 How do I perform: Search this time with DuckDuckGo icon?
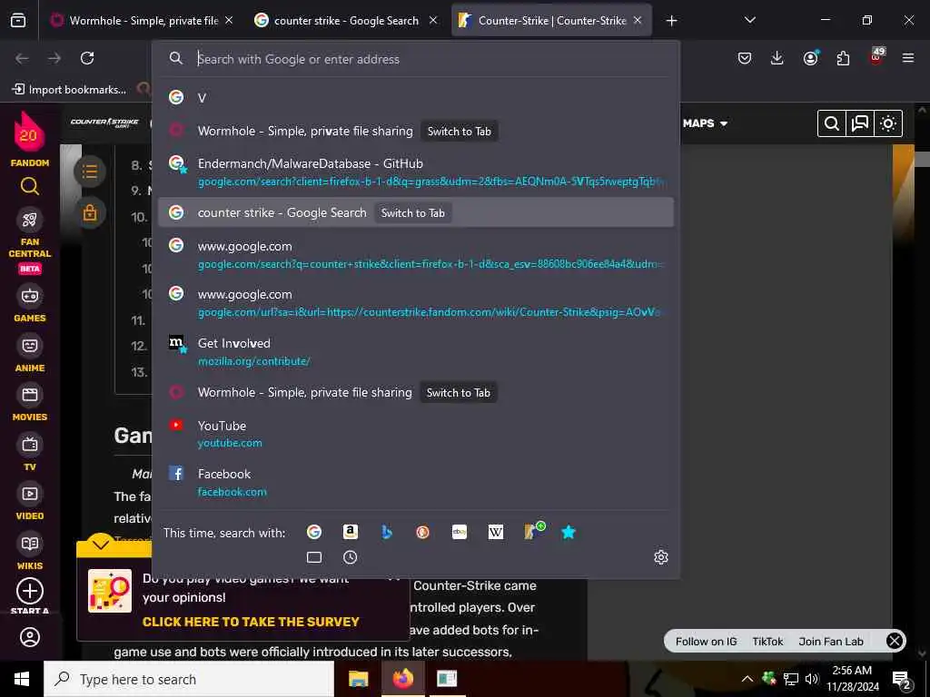pos(423,532)
